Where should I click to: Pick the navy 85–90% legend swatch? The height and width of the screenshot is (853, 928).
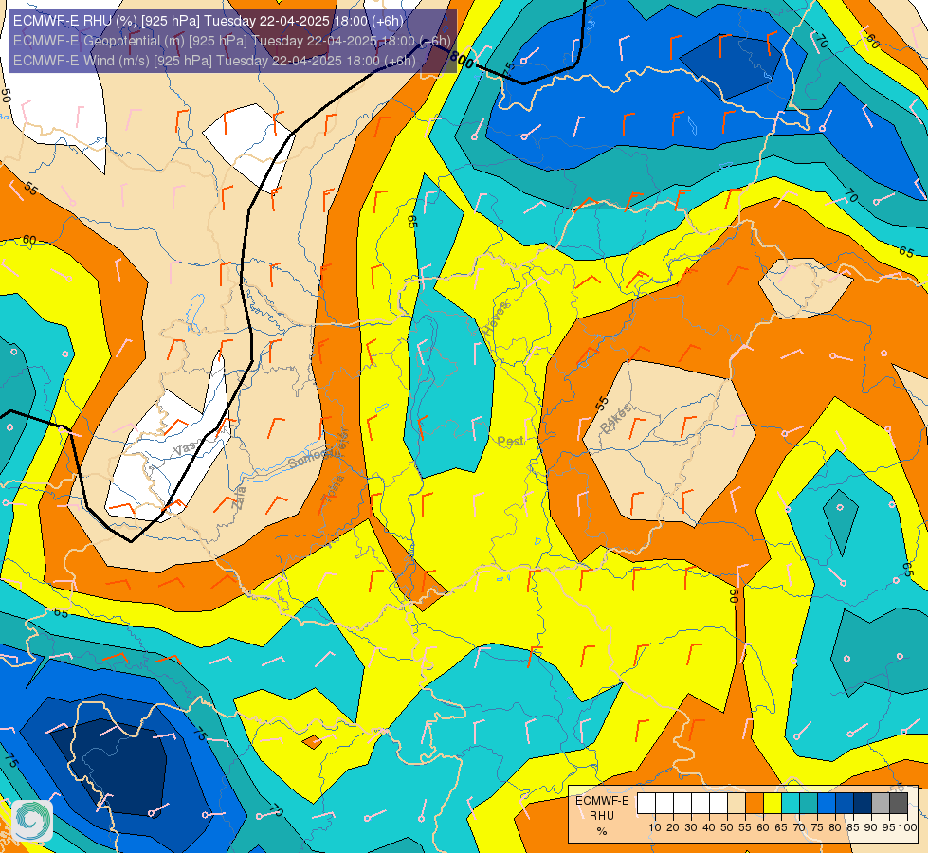(863, 803)
